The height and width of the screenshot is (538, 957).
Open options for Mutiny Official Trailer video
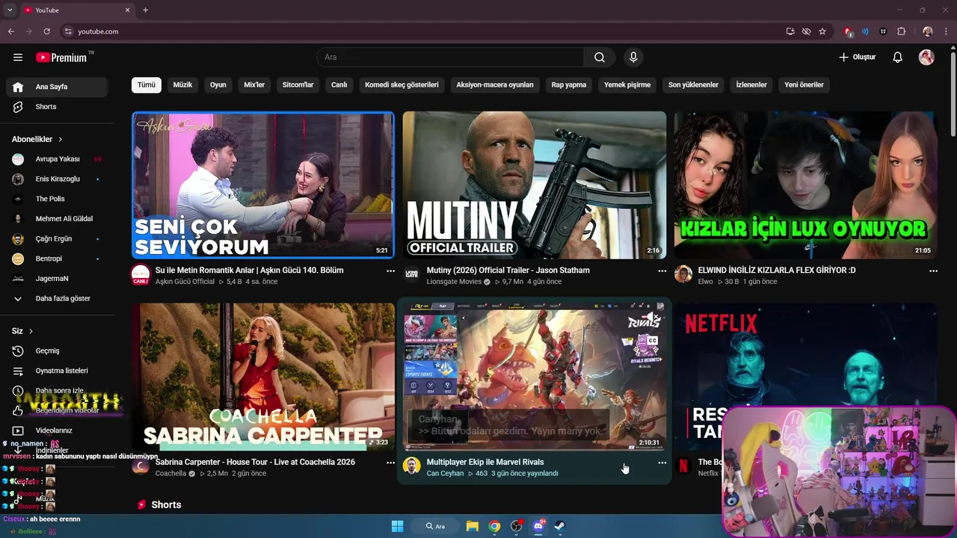[x=662, y=271]
